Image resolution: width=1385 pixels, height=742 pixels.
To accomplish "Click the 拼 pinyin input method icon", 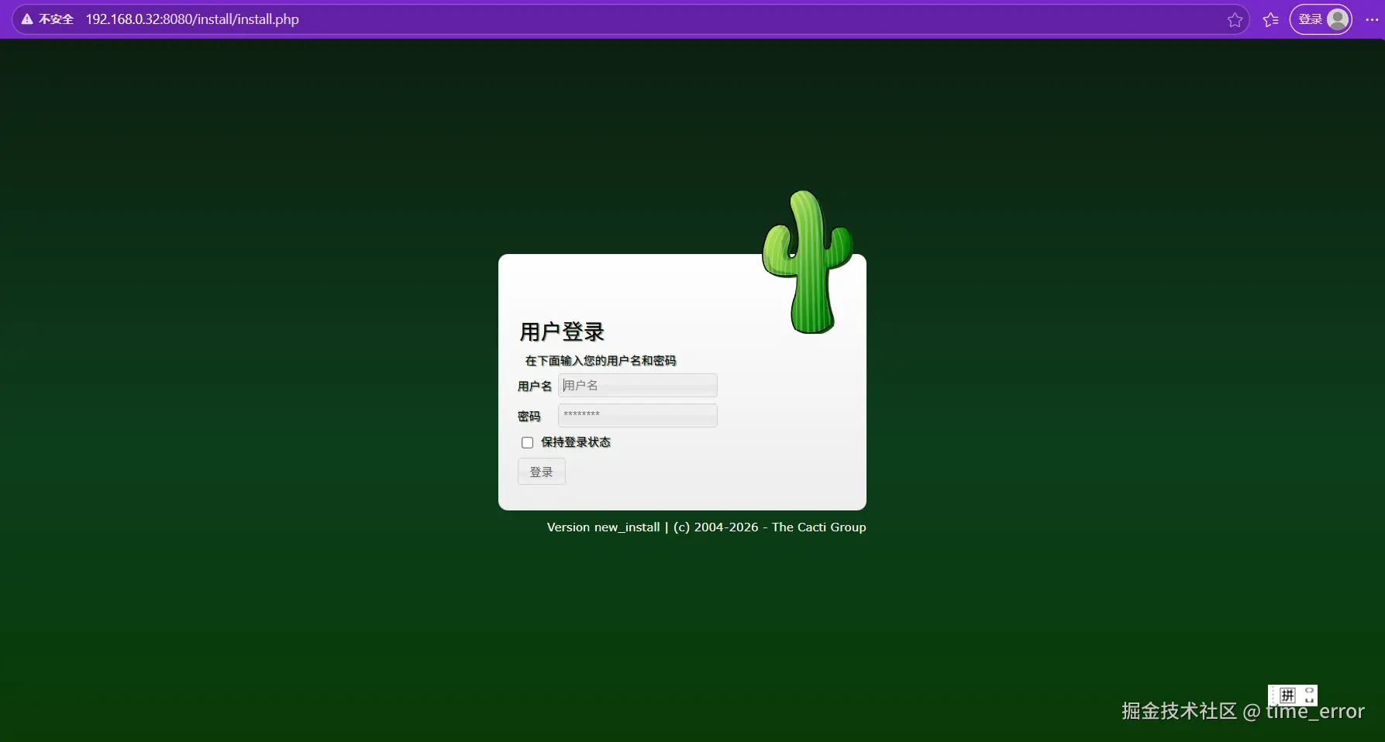I will [x=1288, y=695].
